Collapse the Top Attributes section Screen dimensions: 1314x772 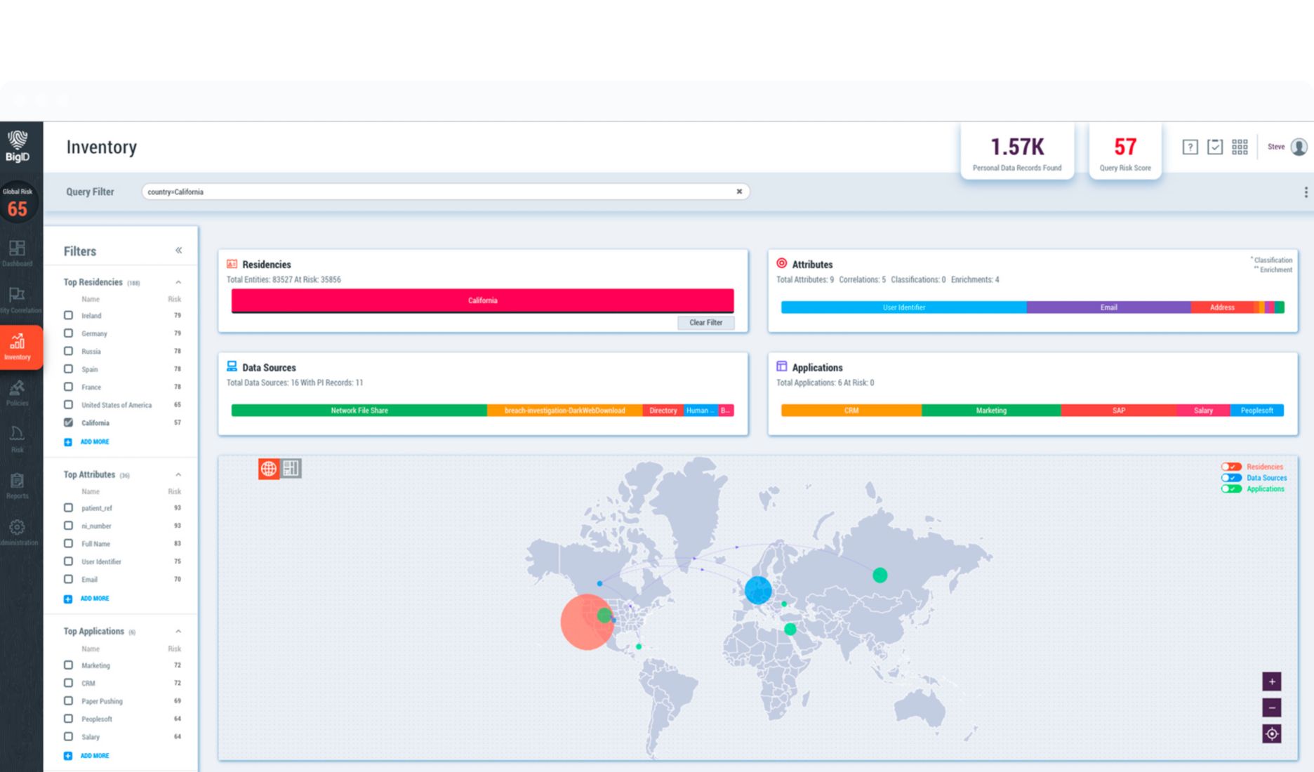178,474
